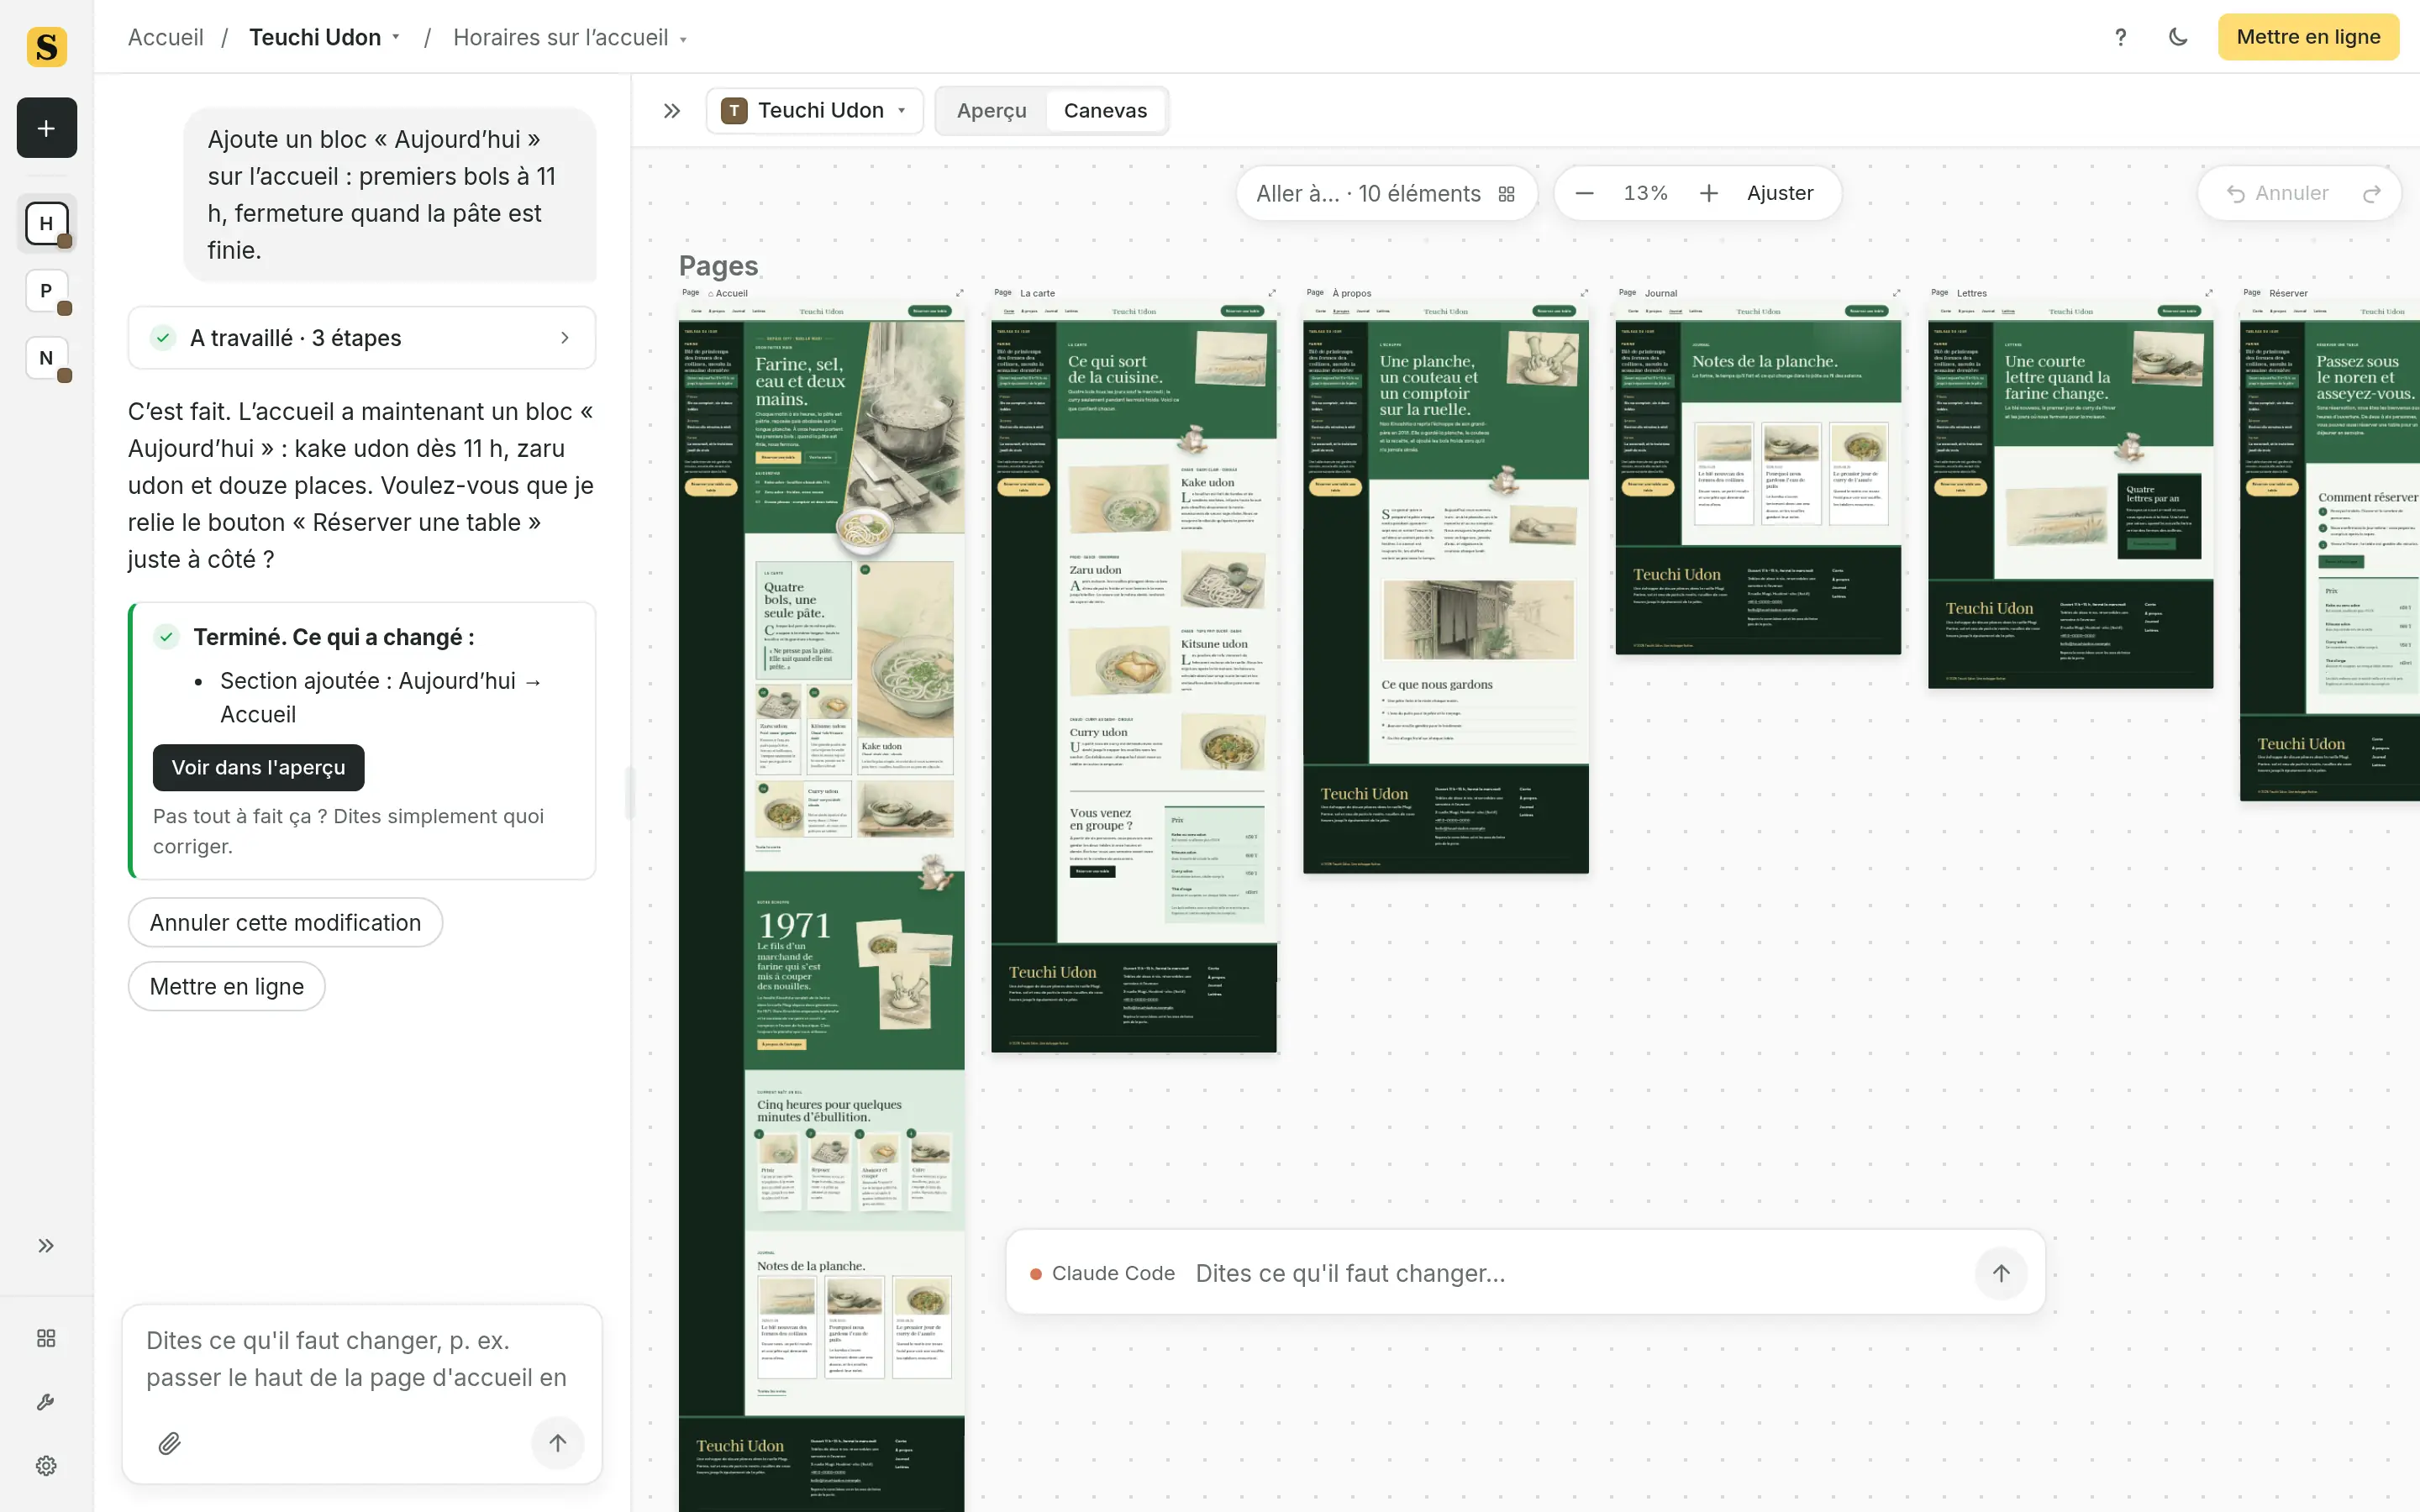Open the N project in the sidebar
This screenshot has width=2420, height=1512.
[x=46, y=358]
